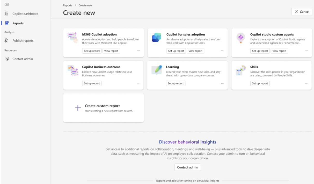Viewport: 314px width, 184px height.
Task: Set up report for Copilot for sales adoption
Action: pos(176,51)
